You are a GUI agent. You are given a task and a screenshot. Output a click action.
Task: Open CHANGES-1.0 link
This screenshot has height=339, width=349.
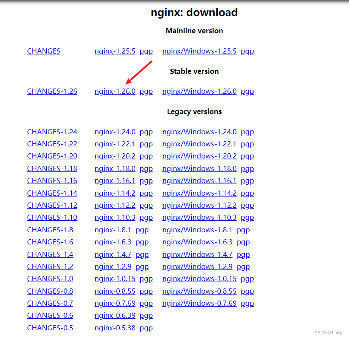(50, 279)
